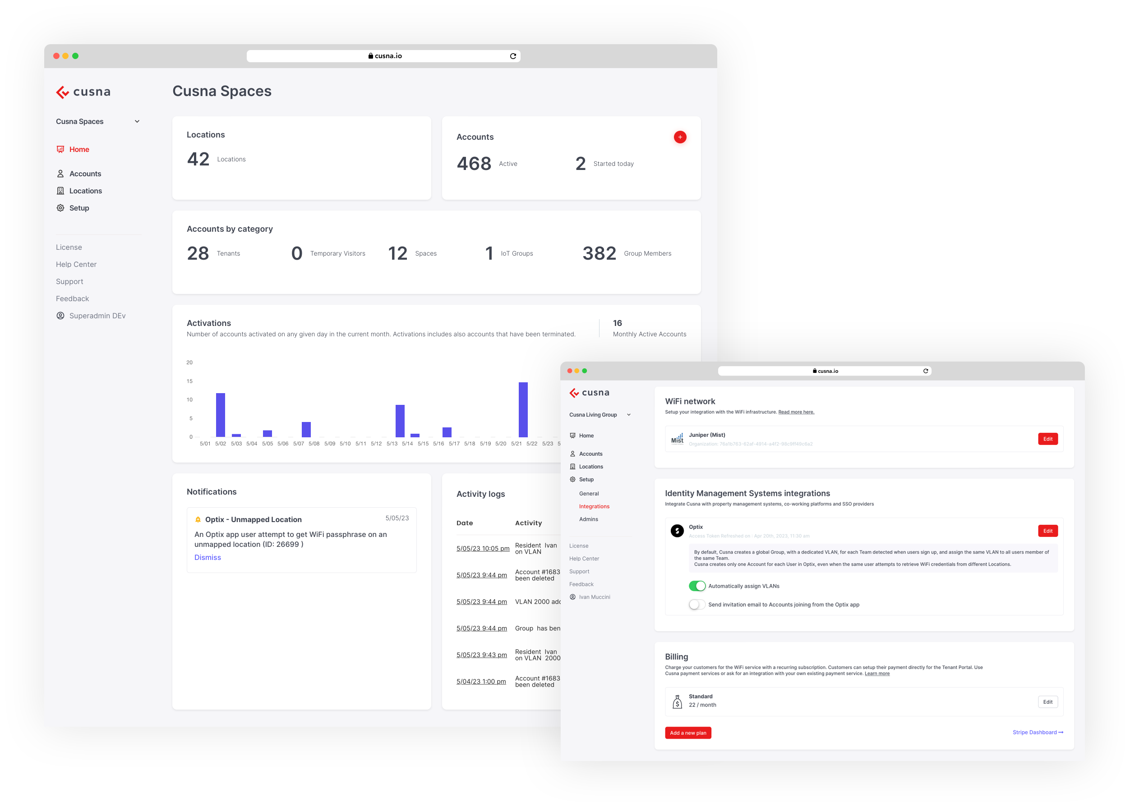Select Admins under Setup
Viewport: 1130px width, 807px height.
(588, 519)
